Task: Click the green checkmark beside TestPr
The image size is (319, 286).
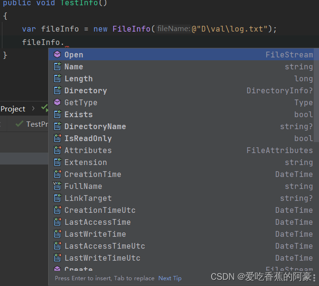Action: click(20, 123)
